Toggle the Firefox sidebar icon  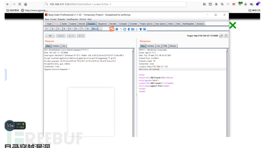coord(210,4)
